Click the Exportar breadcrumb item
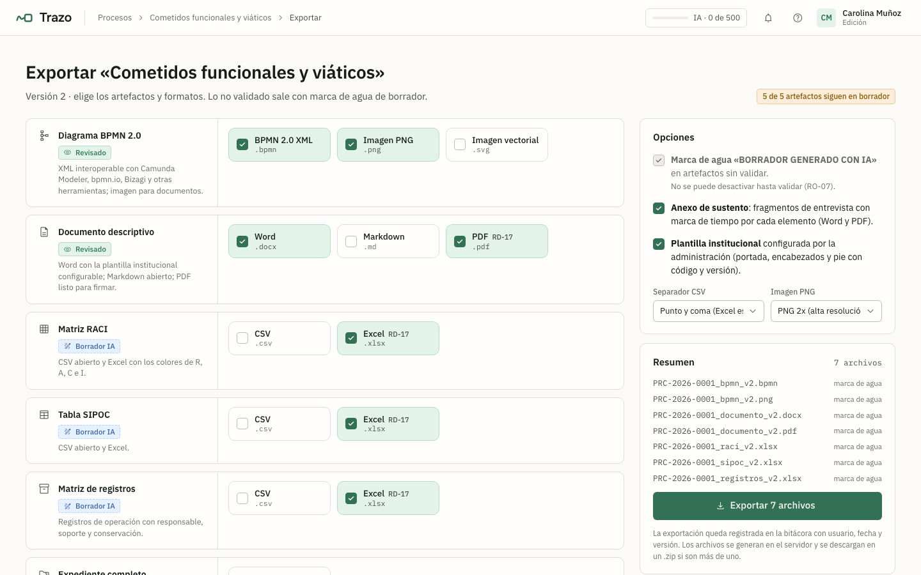This screenshot has width=921, height=575. point(306,18)
